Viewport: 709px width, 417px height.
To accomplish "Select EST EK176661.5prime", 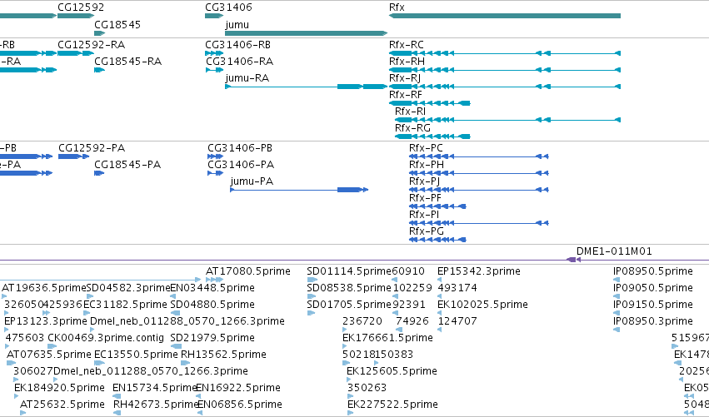I will pyautogui.click(x=387, y=338).
